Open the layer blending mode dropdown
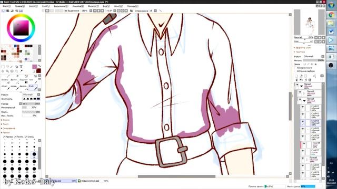 tap(314, 56)
